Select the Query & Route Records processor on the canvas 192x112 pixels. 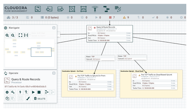(x=110, y=34)
